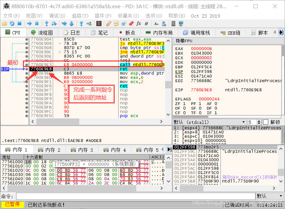This screenshot has height=209, width=285.
Task: Switch to the 内存 3 dump tab
Action: tap(82, 150)
